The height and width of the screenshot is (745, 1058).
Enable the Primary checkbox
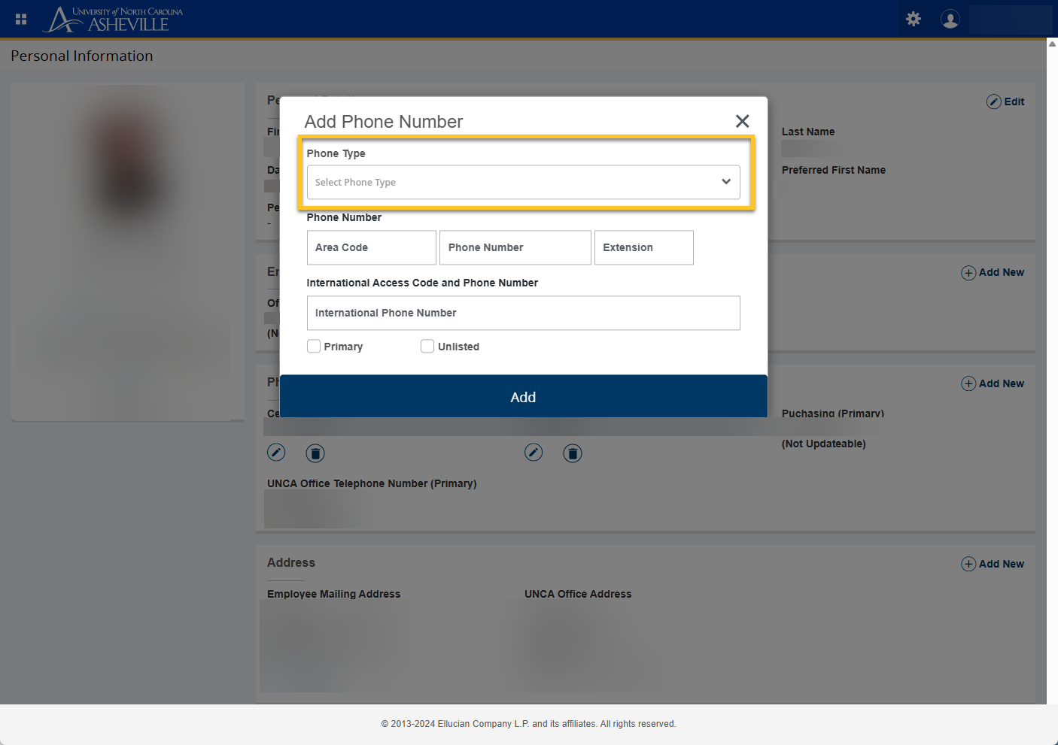(314, 346)
